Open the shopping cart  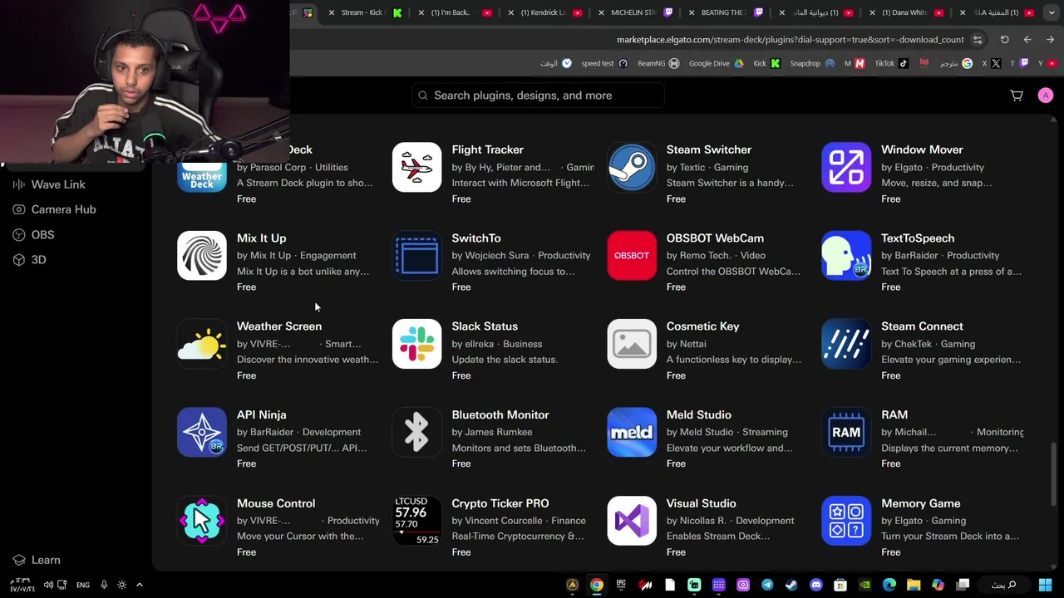point(1017,96)
